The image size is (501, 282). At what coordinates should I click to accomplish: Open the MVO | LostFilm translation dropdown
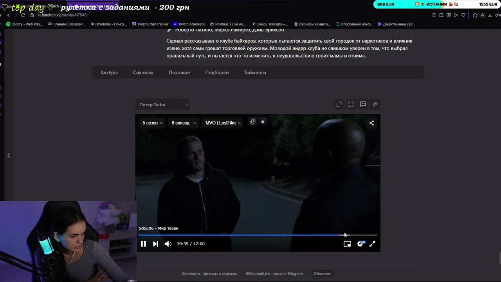223,123
